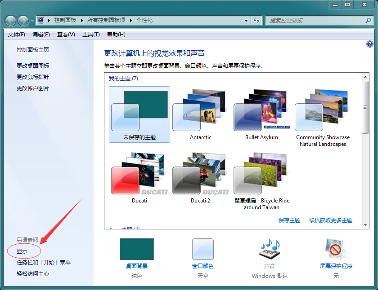The height and width of the screenshot is (290, 378).
Task: Open the Desktop Background (桌面背景) icon
Action: tap(136, 249)
